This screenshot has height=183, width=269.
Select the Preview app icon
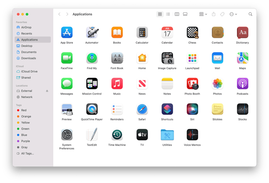67,109
